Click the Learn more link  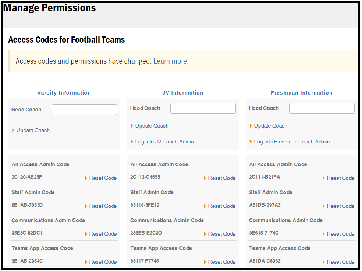[x=170, y=61]
